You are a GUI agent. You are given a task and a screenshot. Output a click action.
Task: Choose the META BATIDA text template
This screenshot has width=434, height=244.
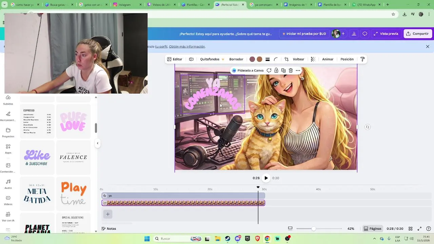(37, 194)
